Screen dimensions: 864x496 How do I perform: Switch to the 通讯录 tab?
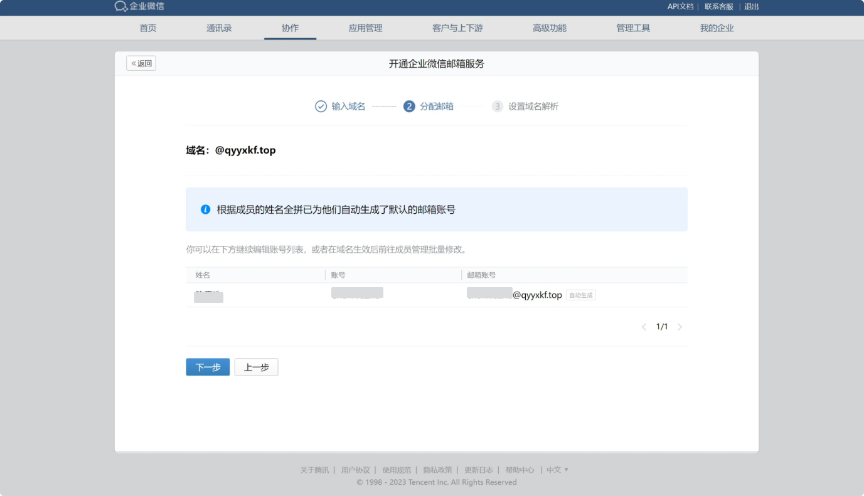219,28
